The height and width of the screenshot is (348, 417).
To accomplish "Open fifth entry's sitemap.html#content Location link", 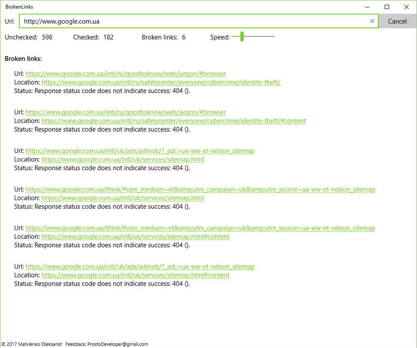I will pos(135,237).
